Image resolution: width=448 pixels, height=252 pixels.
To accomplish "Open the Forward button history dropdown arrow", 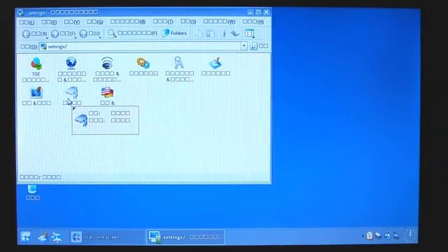I will [x=76, y=38].
